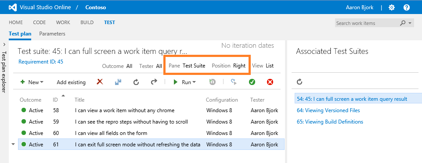Change View option List
Image resolution: width=422 pixels, height=163 pixels.
pyautogui.click(x=270, y=66)
